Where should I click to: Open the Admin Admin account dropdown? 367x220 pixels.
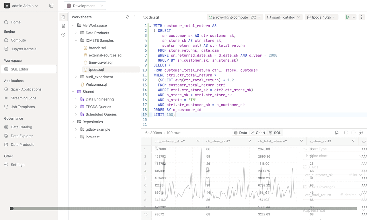[21, 6]
